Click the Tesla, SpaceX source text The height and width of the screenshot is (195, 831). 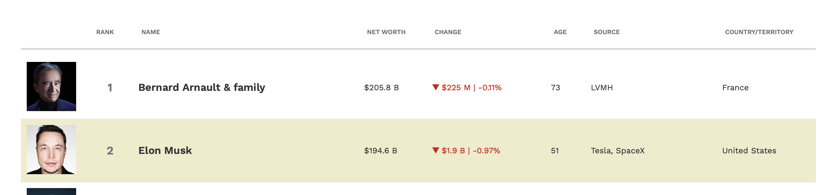617,150
